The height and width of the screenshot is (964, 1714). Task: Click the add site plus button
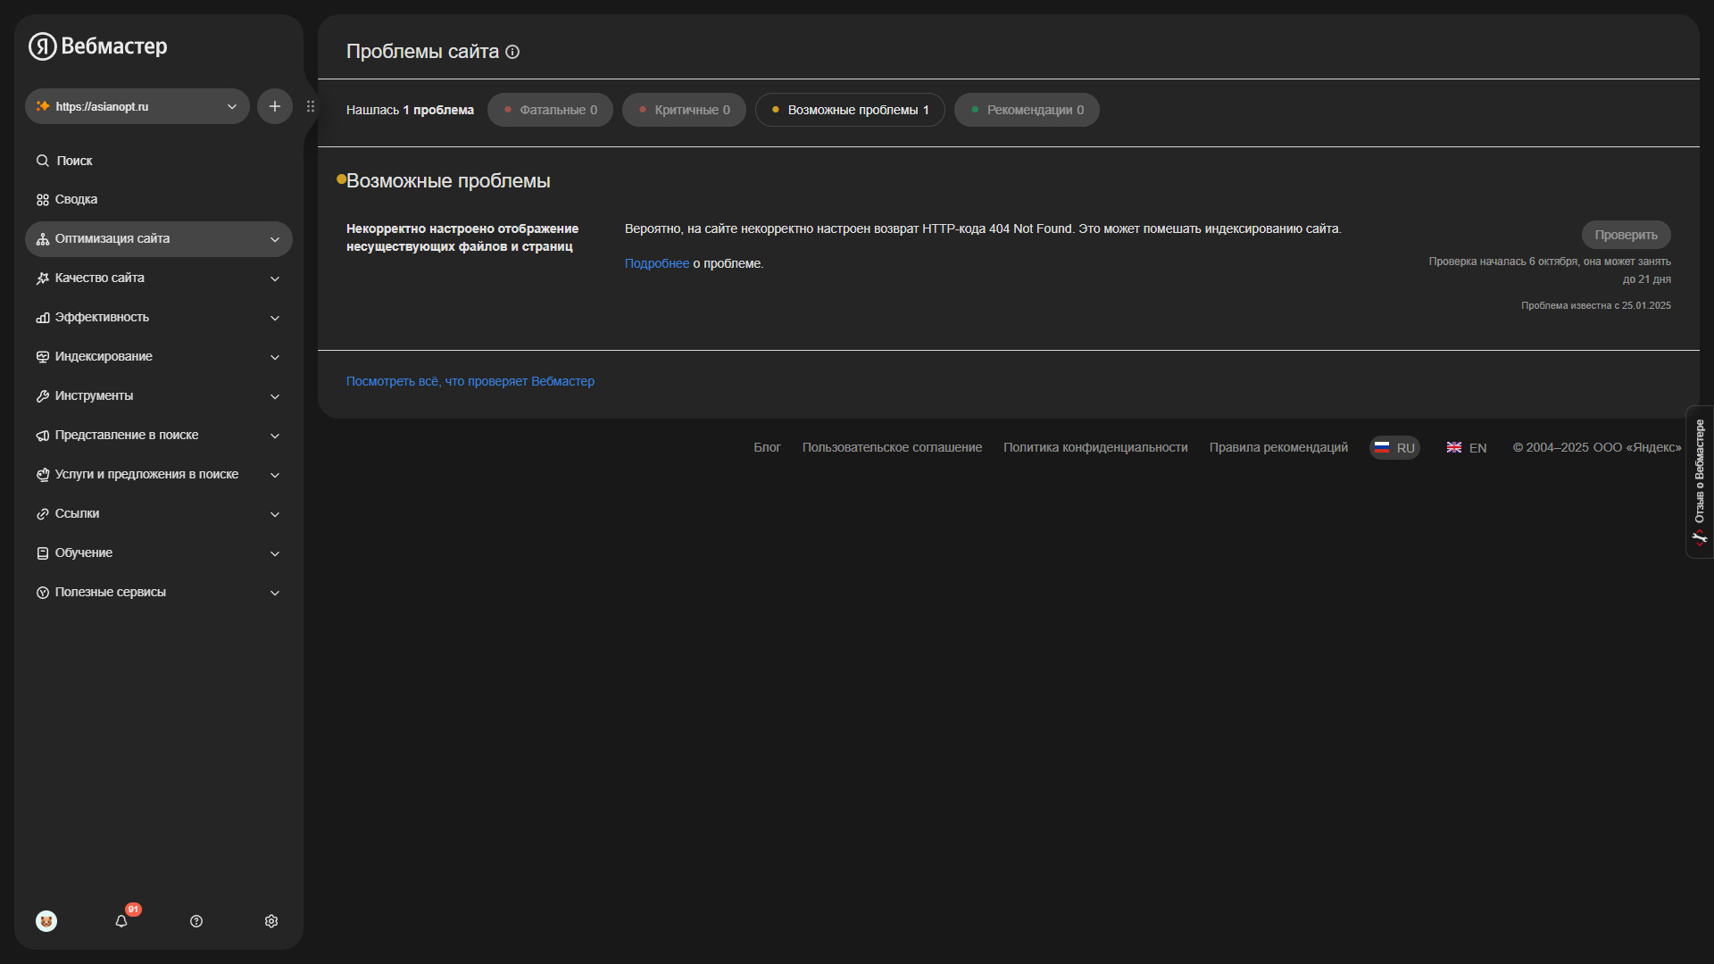click(x=275, y=106)
